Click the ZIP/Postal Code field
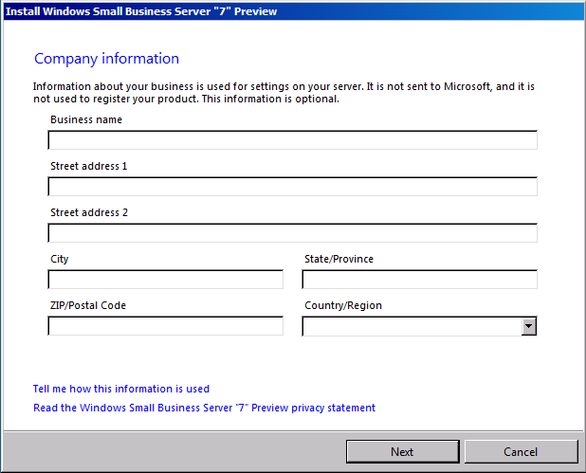586x473 pixels. click(x=165, y=326)
